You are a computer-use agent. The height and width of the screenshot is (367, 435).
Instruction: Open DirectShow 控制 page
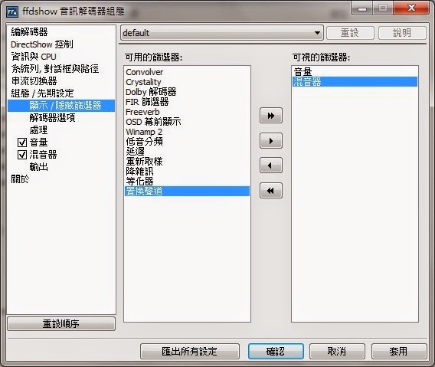click(42, 44)
